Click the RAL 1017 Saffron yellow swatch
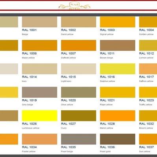157x157 pixels. 148,69
